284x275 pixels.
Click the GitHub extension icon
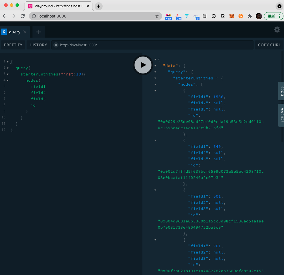coord(223,16)
